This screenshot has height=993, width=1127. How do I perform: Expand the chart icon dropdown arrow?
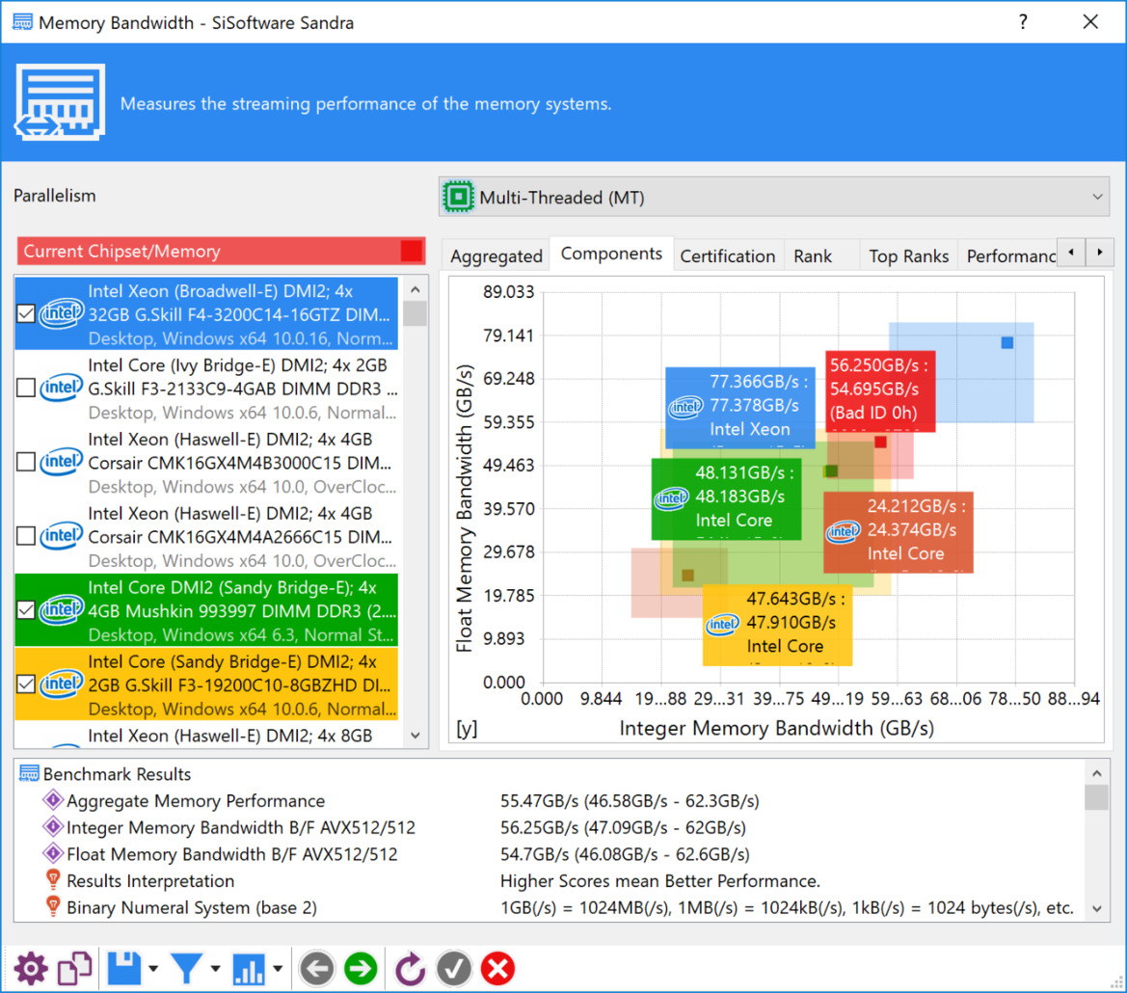click(x=279, y=969)
